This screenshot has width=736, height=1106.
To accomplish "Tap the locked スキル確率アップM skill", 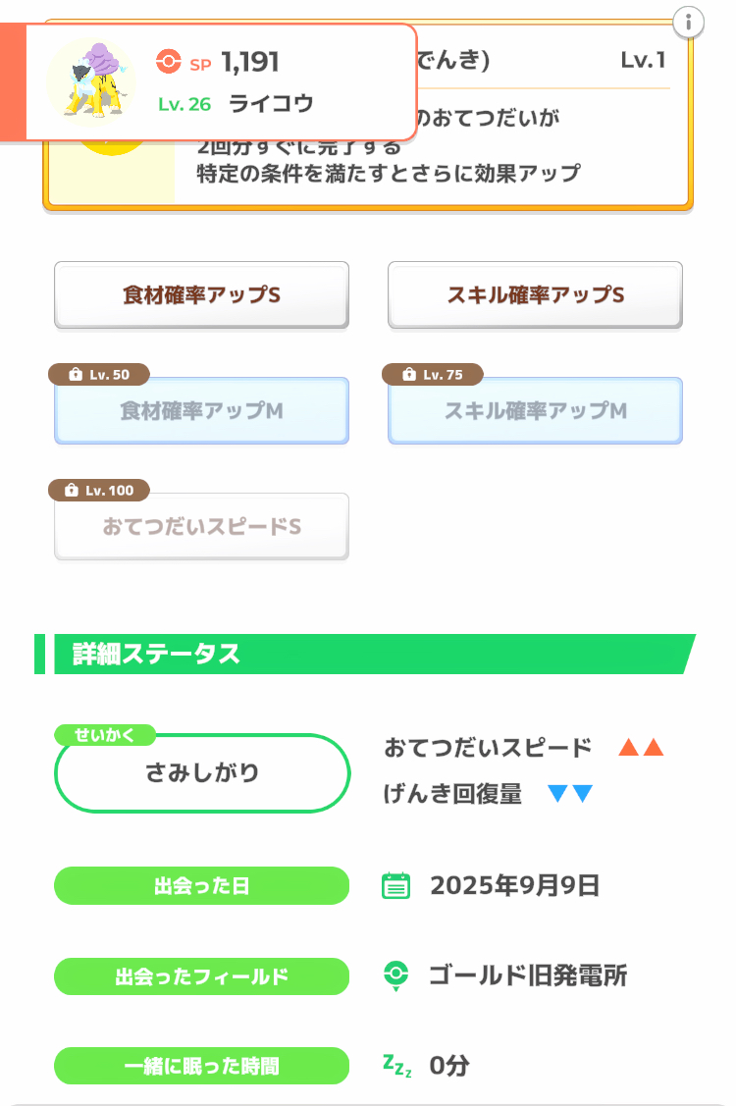I will coord(535,411).
